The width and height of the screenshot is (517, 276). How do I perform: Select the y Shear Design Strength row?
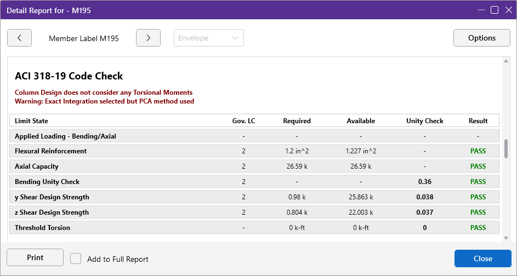tap(52, 197)
